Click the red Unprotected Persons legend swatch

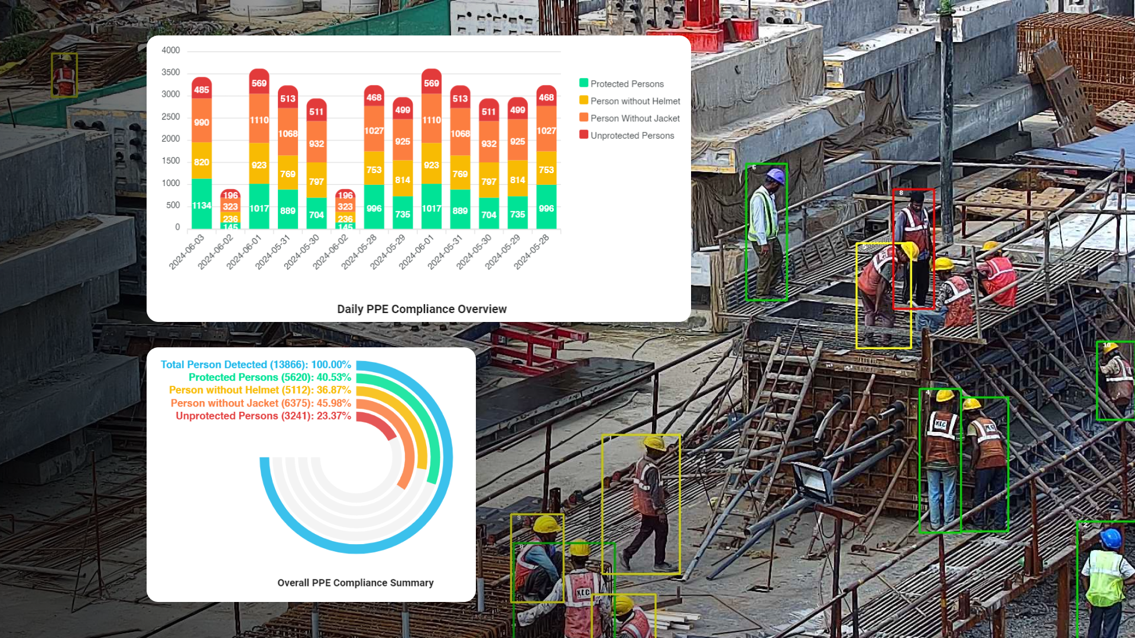click(x=584, y=135)
